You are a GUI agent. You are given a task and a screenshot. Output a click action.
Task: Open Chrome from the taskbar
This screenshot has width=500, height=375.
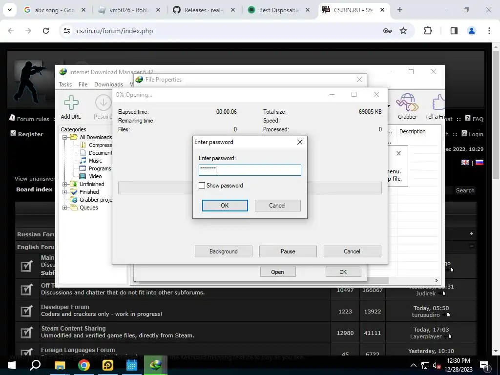[83, 365]
